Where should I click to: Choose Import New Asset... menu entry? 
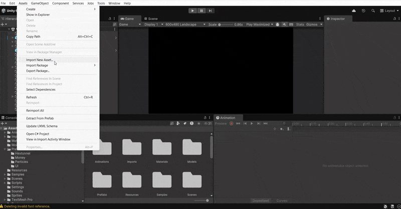pos(58,60)
